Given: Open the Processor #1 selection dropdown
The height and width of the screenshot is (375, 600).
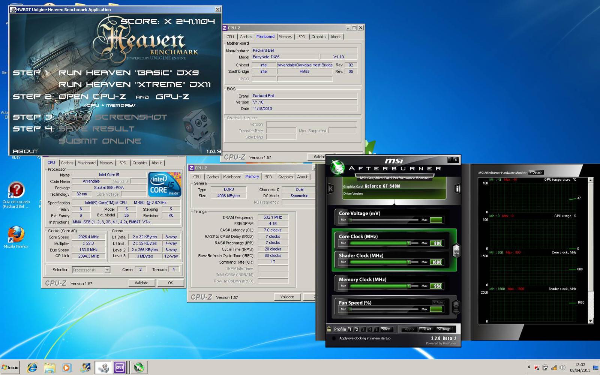Looking at the screenshot, I should pyautogui.click(x=107, y=270).
